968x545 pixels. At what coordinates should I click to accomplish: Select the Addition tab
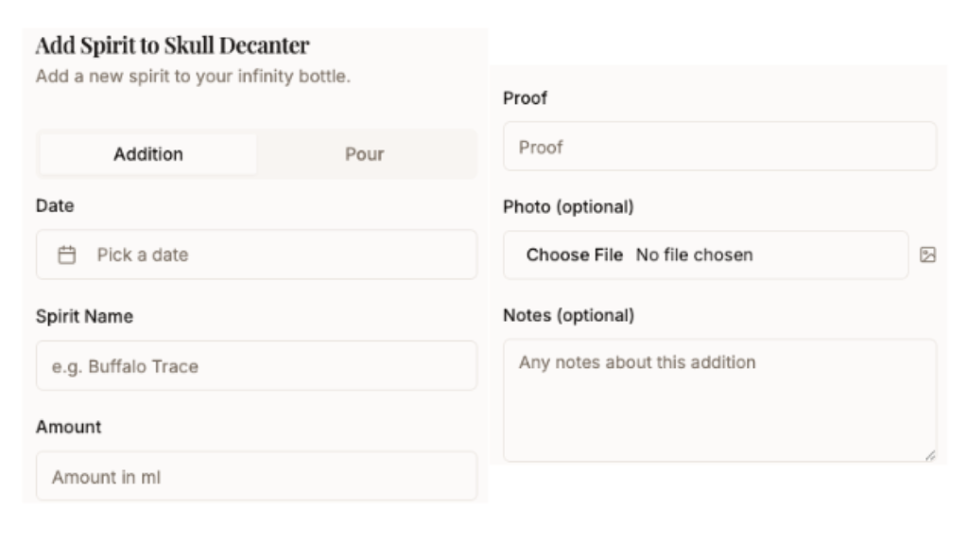(148, 154)
